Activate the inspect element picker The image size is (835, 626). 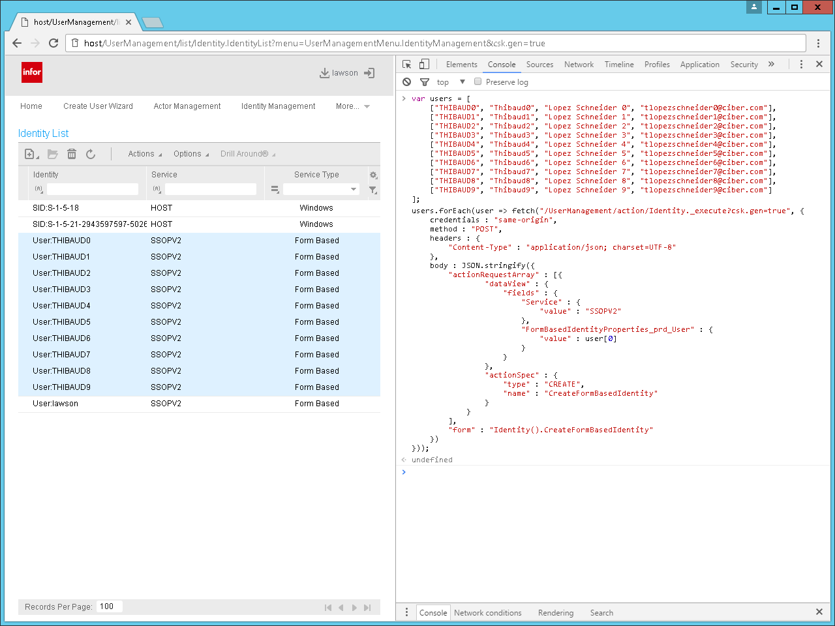(407, 65)
